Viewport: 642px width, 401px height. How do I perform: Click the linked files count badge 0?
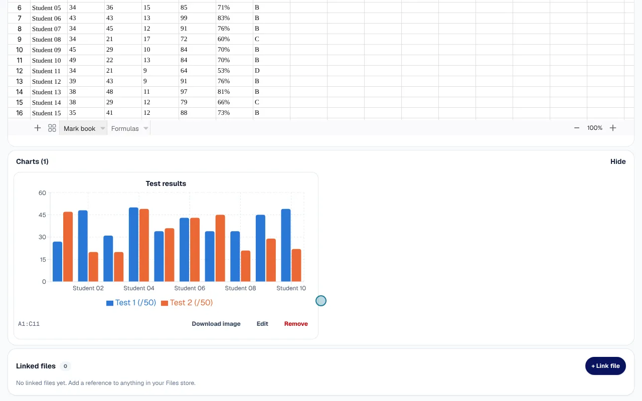(x=65, y=366)
